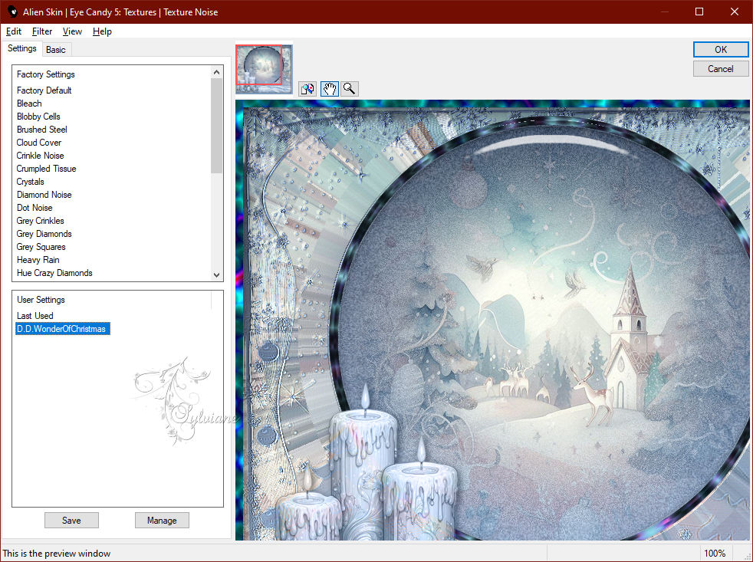
Task: Close the Eye Candy dialog window
Action: (x=735, y=12)
